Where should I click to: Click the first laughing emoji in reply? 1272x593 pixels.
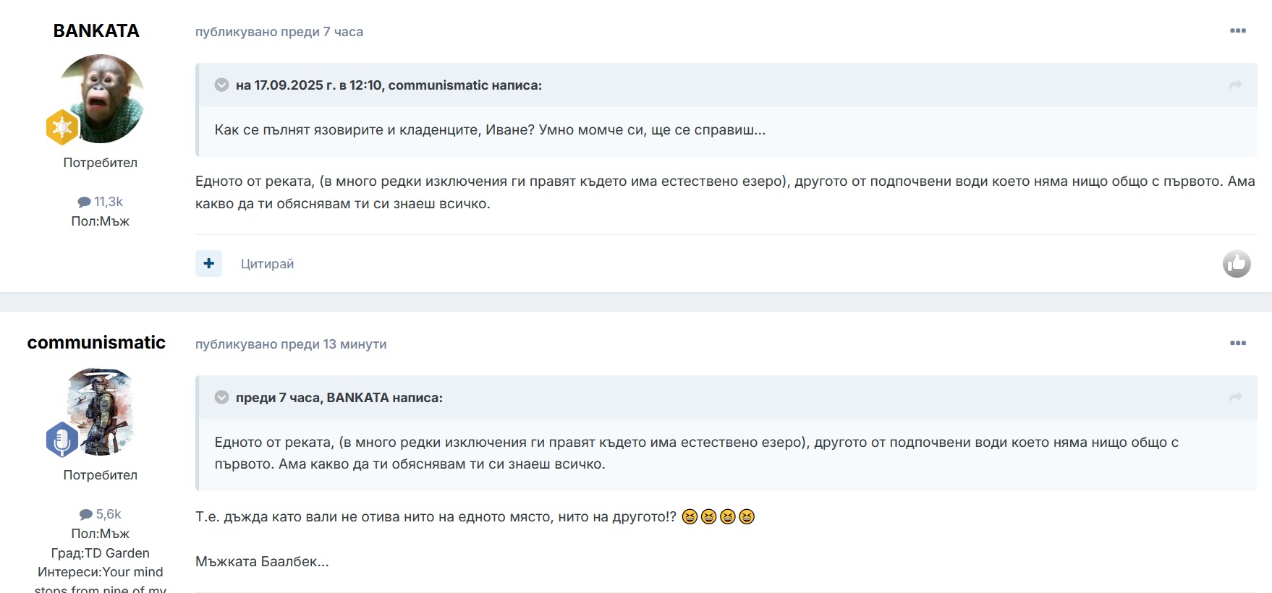coord(690,516)
